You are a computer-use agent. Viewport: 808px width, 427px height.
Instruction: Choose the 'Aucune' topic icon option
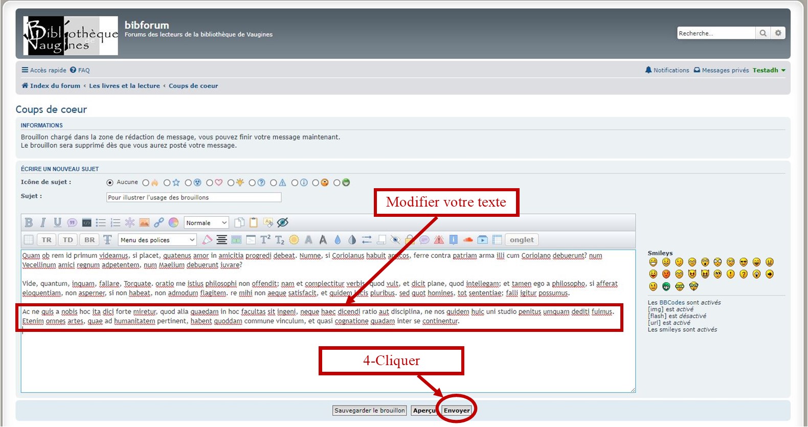tap(110, 183)
